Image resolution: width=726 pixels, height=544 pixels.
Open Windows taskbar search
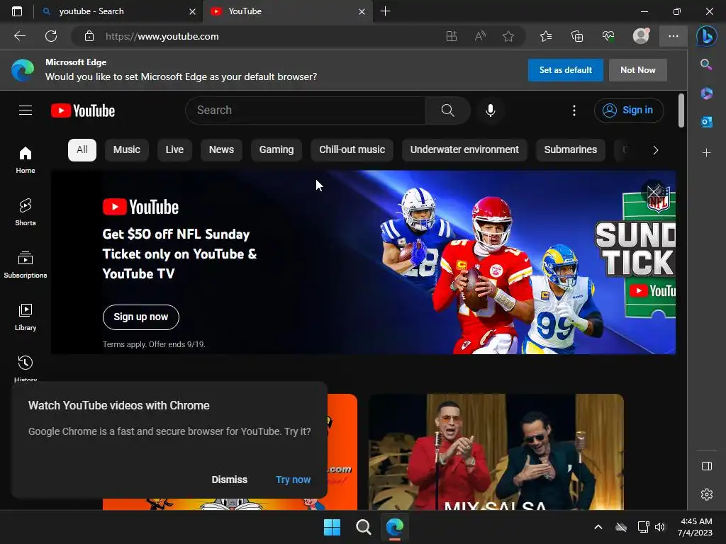click(x=364, y=527)
